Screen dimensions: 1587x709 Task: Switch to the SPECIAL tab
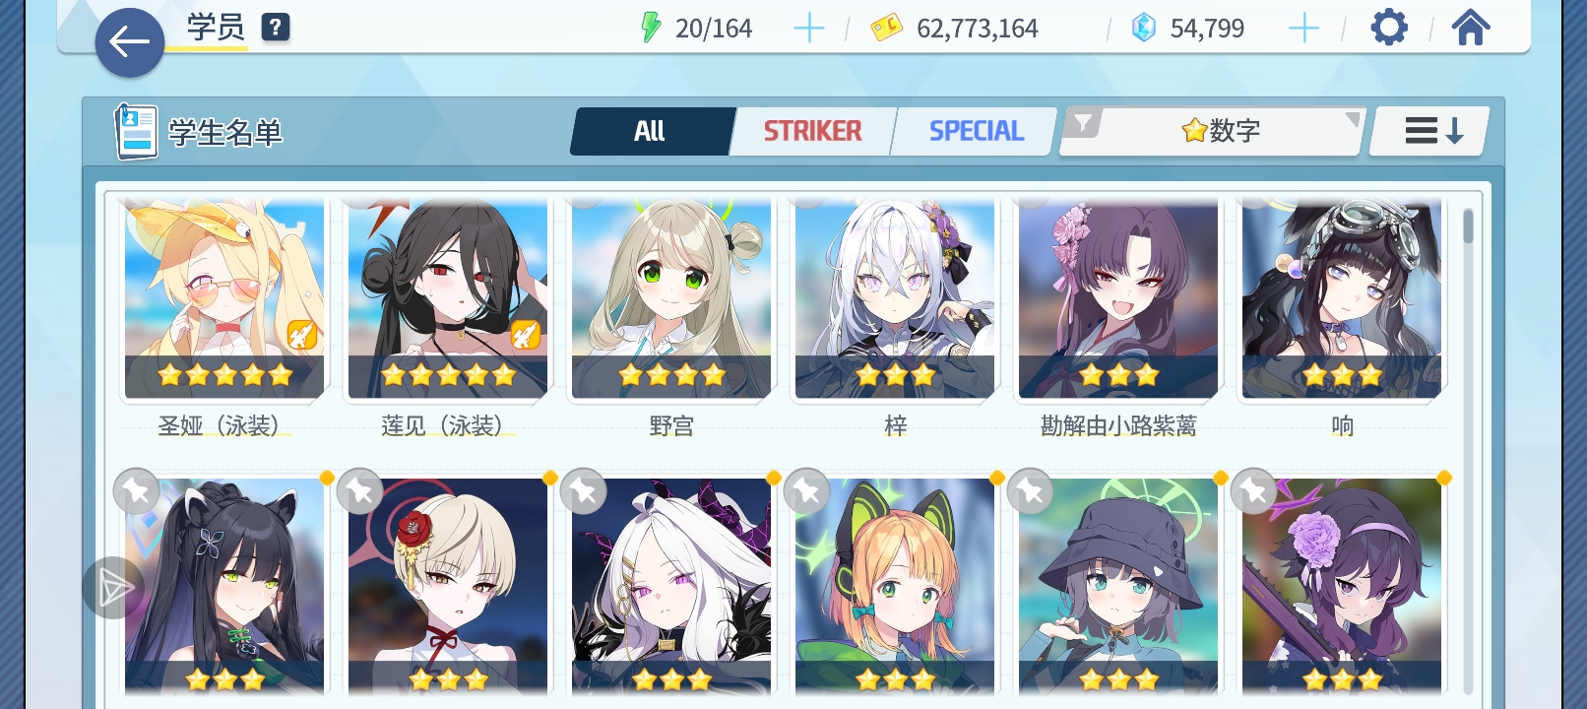976,131
